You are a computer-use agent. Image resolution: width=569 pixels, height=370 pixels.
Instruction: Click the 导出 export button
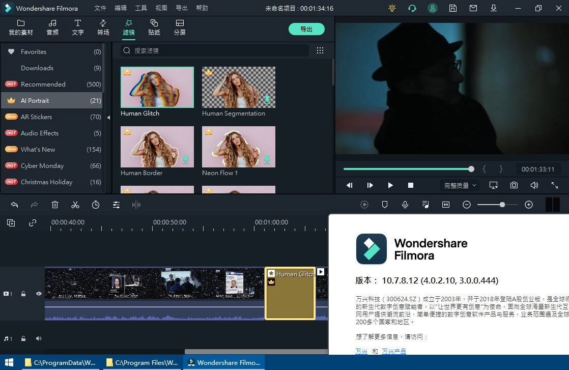(x=306, y=29)
